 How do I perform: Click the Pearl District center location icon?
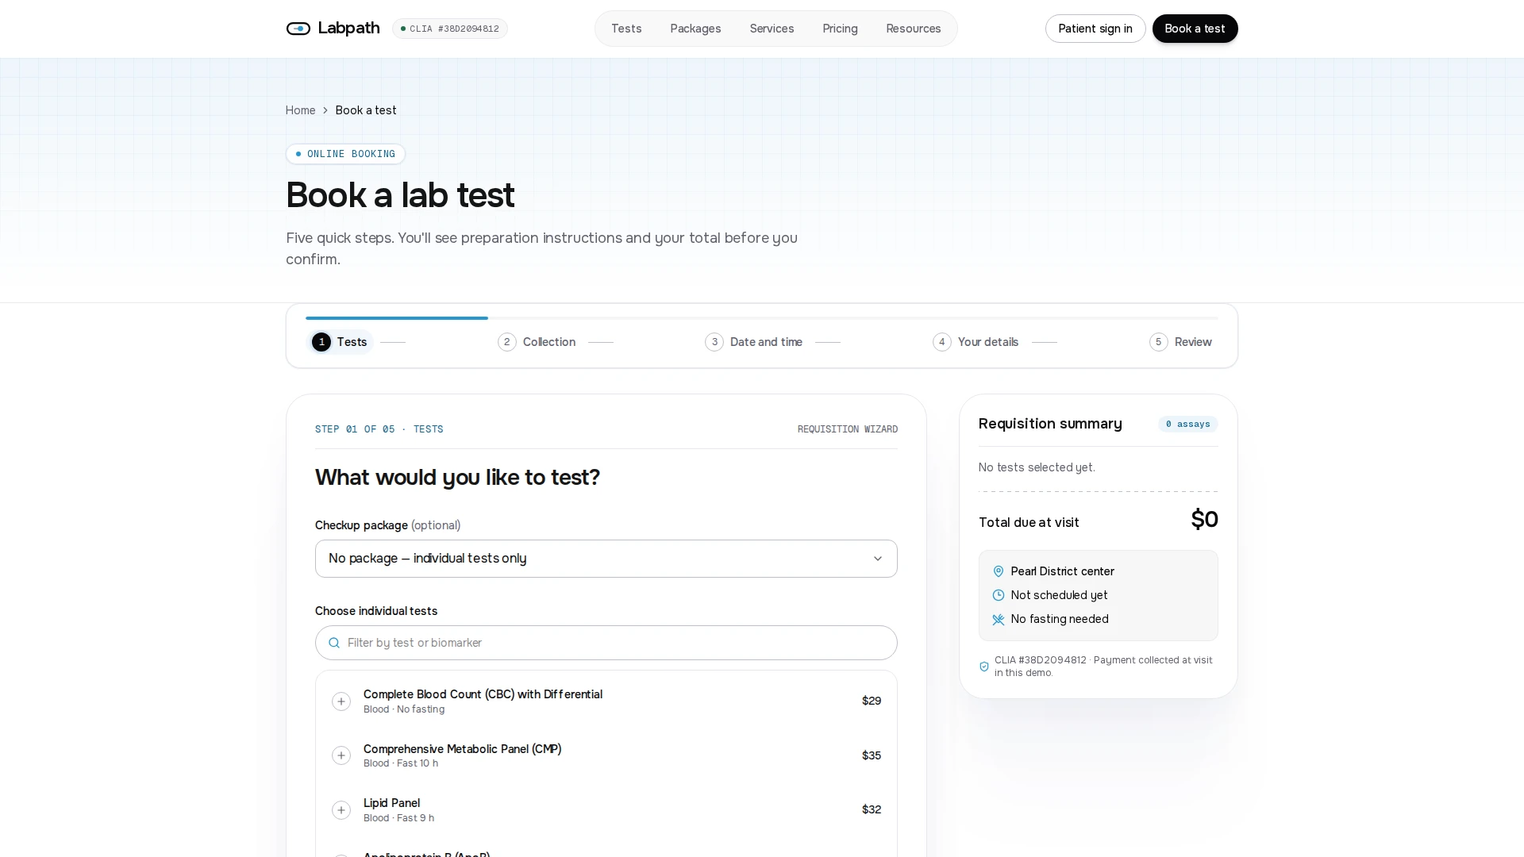tap(999, 571)
